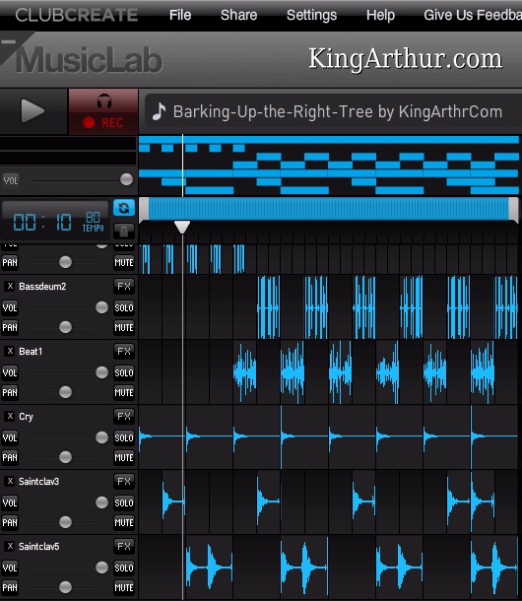The image size is (522, 601).
Task: Select the Saintclav5 track name
Action: [39, 547]
